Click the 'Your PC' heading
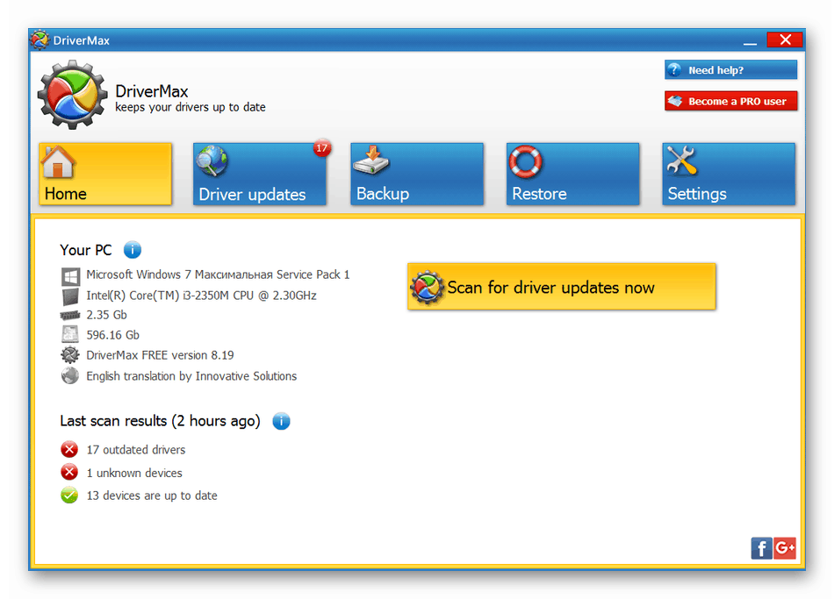The width and height of the screenshot is (834, 599). point(86,250)
